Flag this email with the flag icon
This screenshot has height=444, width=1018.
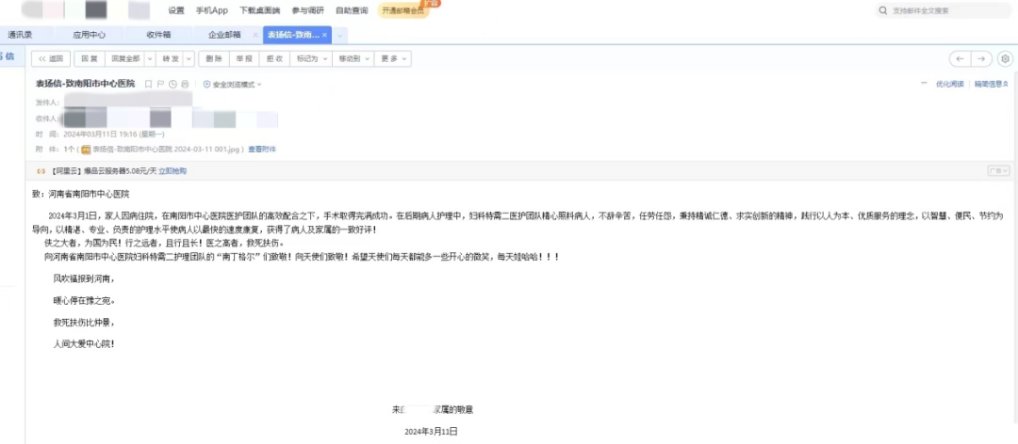click(161, 85)
